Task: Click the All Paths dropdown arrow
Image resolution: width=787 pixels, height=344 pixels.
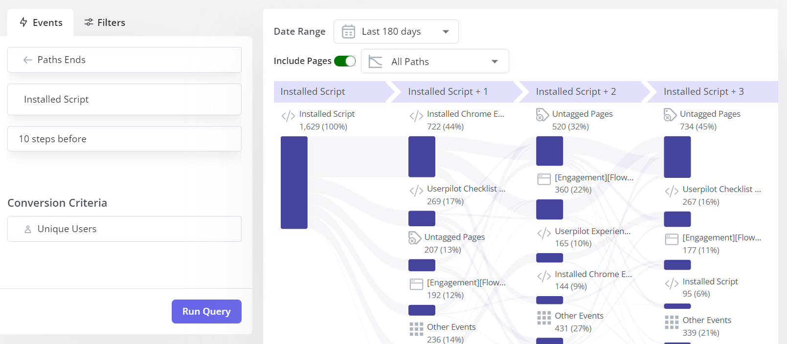Action: click(495, 62)
